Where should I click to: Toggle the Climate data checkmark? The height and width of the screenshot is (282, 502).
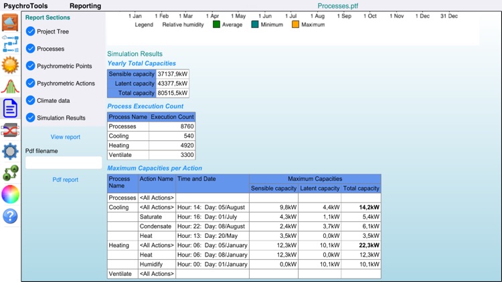30,100
